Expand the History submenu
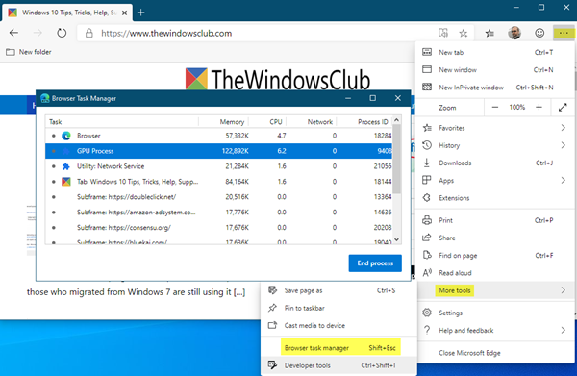Viewport: 577px width, 376px height. point(494,145)
